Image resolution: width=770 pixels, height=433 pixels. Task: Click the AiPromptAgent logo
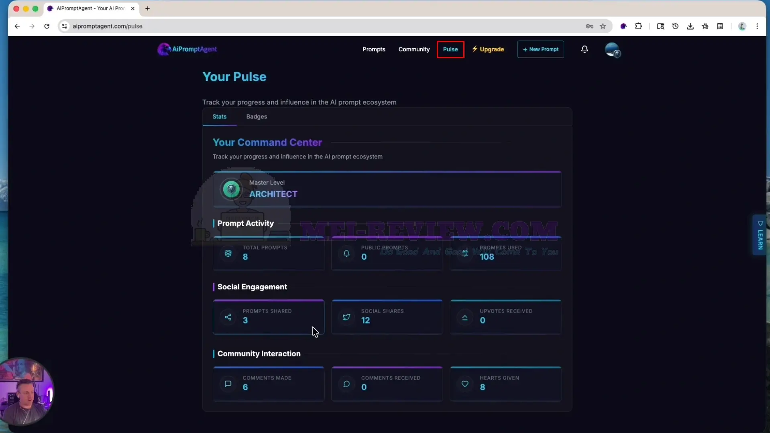point(187,49)
